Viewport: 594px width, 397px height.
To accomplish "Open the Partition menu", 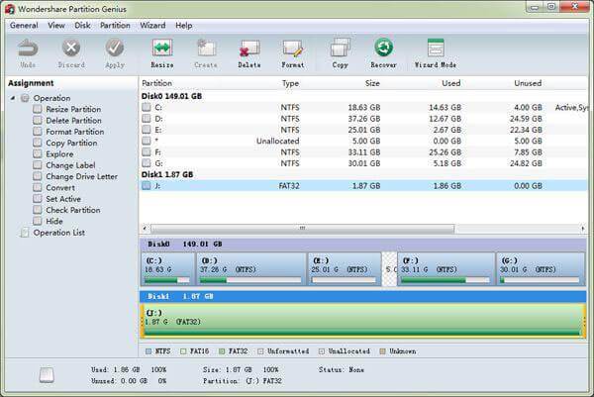I will pos(115,25).
